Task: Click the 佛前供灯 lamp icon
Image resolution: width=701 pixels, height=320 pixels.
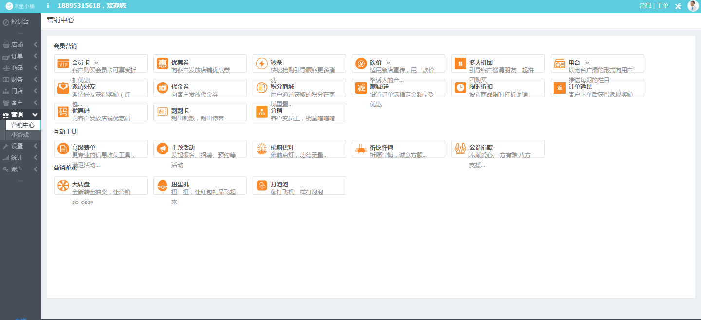Action: [x=261, y=149]
